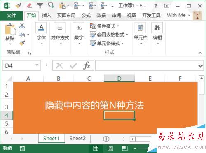Viewport: 206px width, 153px height.
Task: Select the Format Painter in clipboard group
Action: 22,43
